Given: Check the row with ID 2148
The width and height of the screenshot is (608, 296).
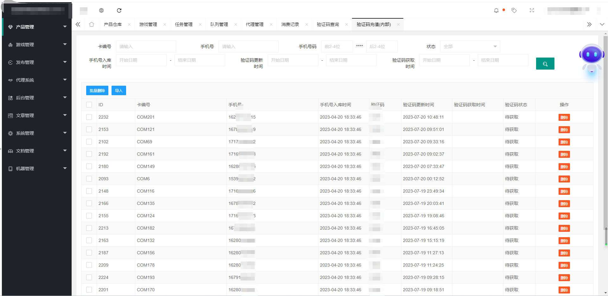Looking at the screenshot, I should pos(89,191).
